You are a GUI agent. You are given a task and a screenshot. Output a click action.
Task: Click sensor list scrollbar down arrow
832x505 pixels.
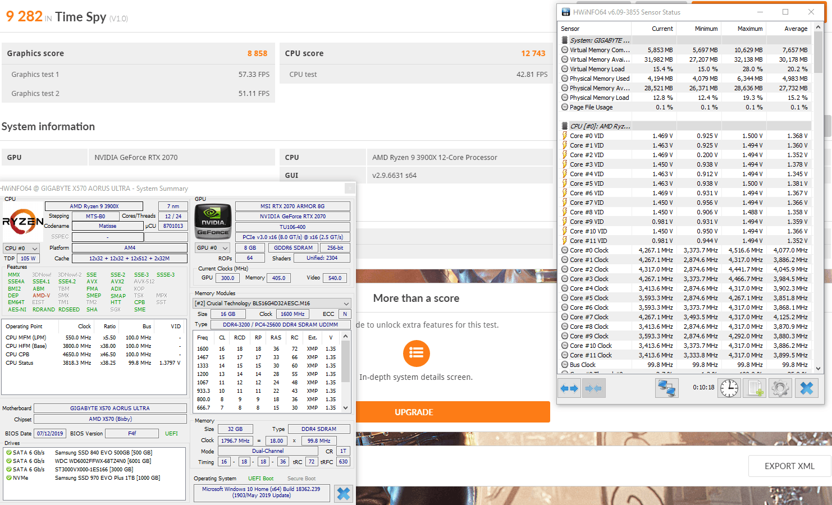coord(818,369)
